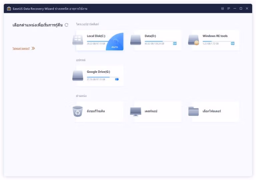Screen dimensions: 256x180
Task: Minimize the EaseUS window
Action: pyautogui.click(x=235, y=8)
